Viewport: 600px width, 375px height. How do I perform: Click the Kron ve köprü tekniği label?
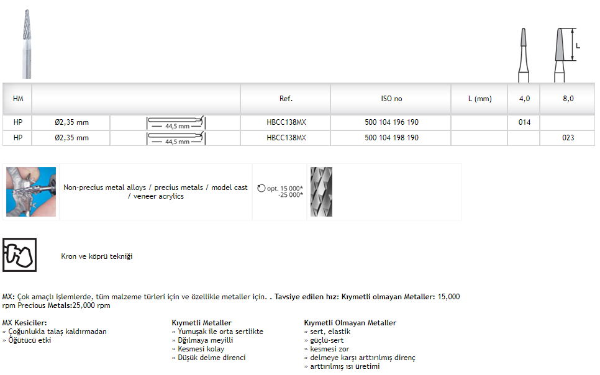(96, 256)
